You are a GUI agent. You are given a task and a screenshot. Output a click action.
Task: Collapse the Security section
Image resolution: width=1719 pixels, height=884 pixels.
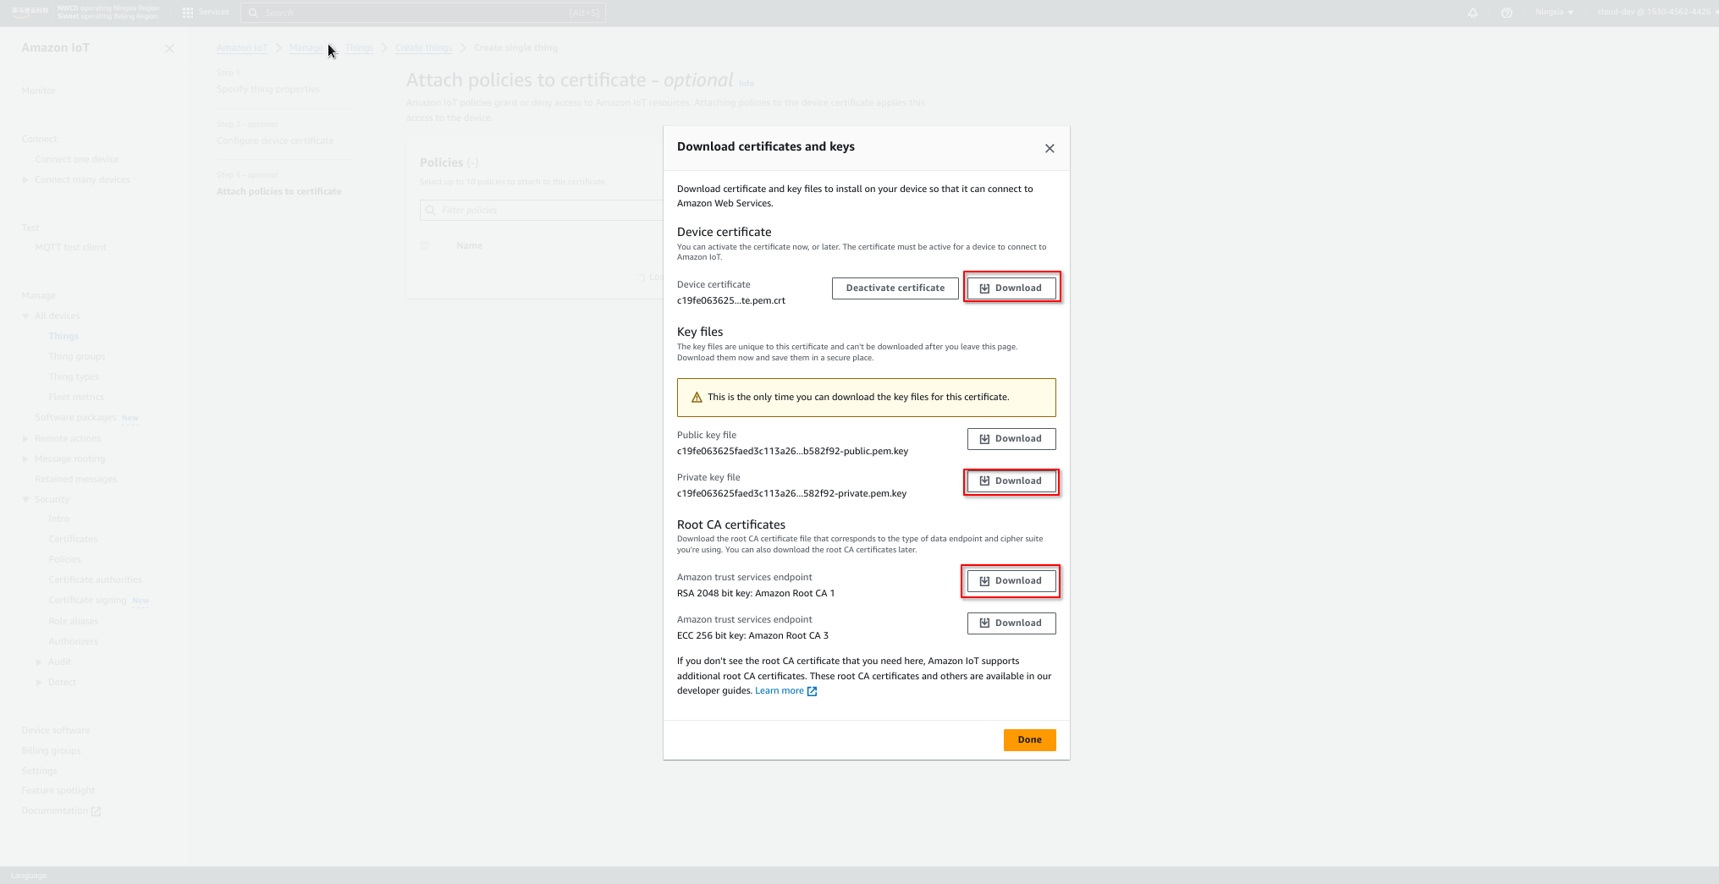(x=25, y=499)
